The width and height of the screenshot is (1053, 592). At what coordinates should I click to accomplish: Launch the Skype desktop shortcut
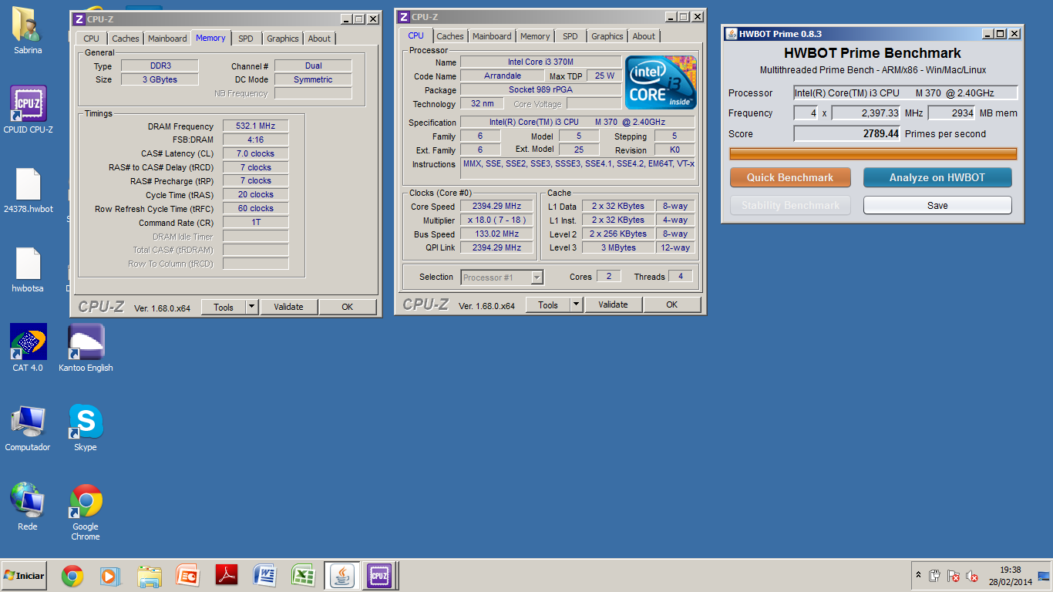click(x=86, y=428)
